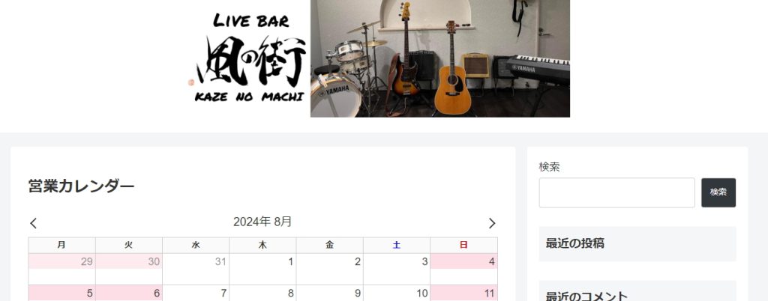
Task: Click the 2024年 8月 month title
Action: pos(262,222)
